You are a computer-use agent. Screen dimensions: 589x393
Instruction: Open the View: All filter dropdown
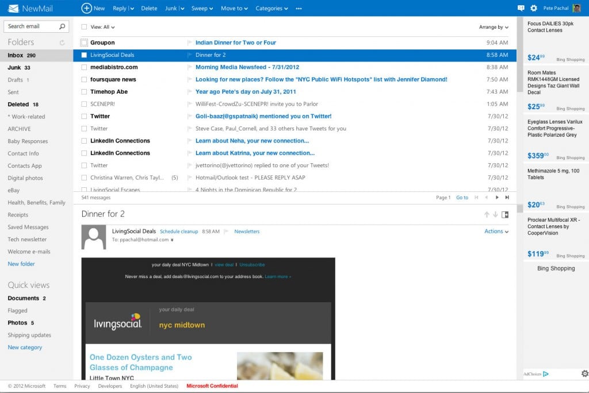coord(102,27)
